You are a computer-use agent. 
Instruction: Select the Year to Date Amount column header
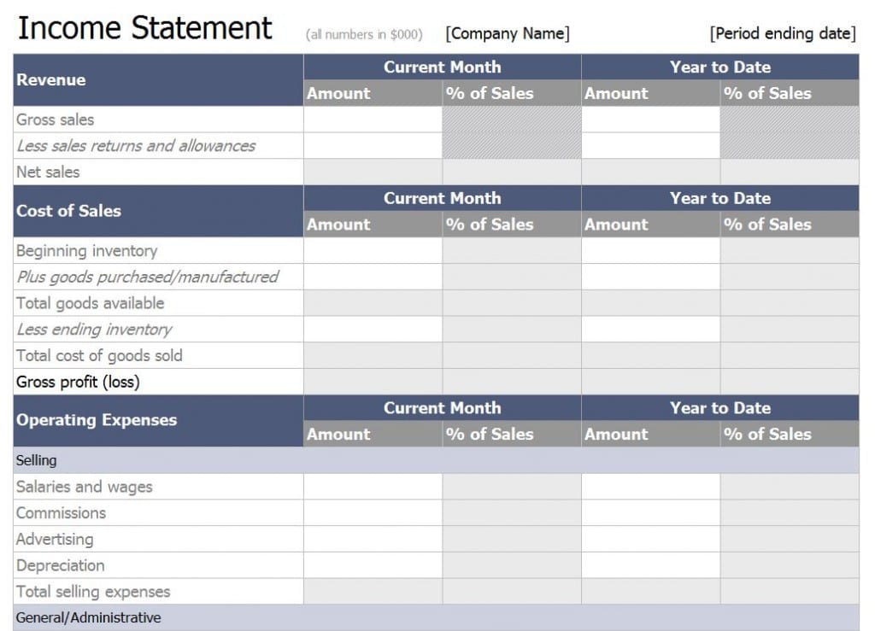[616, 93]
